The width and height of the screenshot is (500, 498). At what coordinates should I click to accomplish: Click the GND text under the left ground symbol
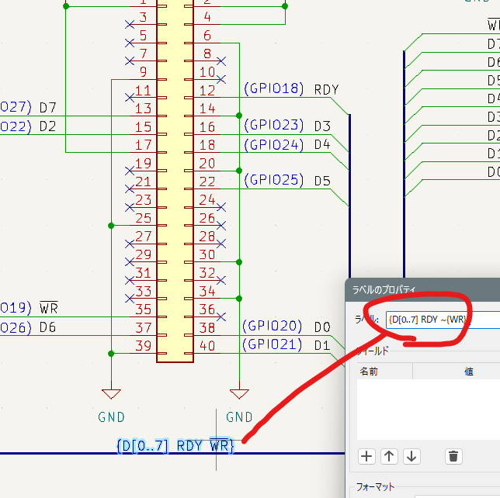coord(111,417)
